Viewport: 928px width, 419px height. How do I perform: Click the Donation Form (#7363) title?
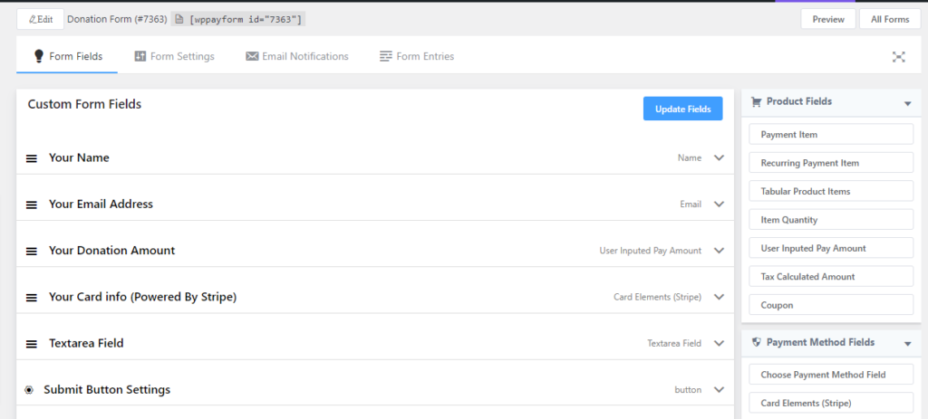(117, 19)
